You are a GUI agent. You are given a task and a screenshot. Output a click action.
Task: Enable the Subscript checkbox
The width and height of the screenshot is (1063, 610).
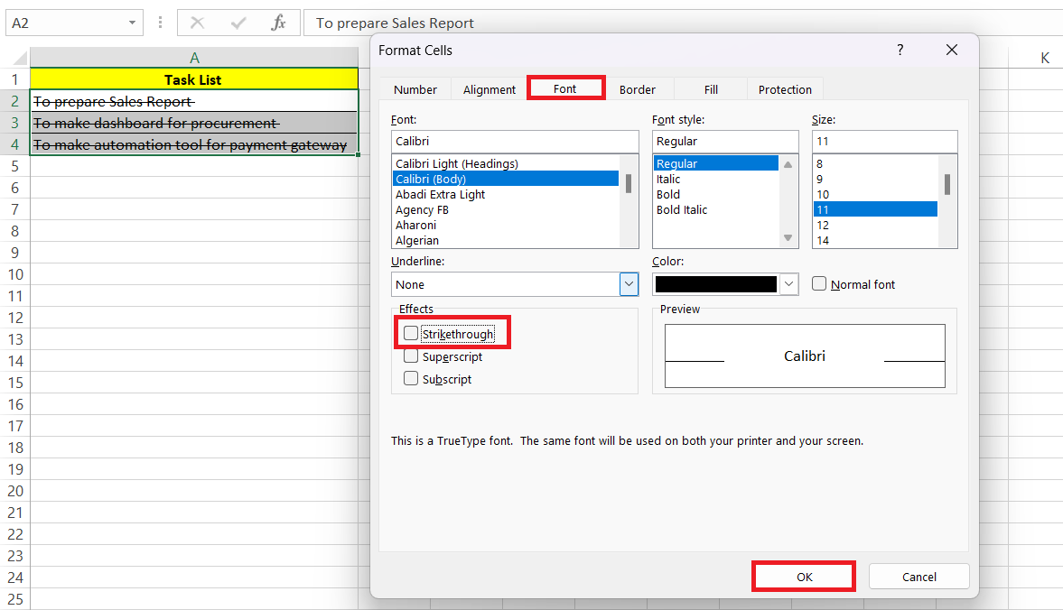tap(411, 378)
